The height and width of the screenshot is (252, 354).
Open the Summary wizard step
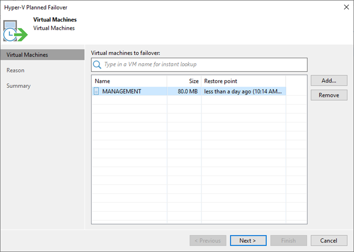(x=18, y=86)
